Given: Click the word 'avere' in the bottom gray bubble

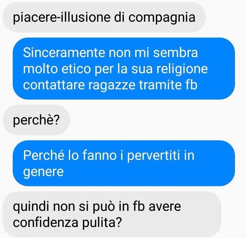Looking at the screenshot, I should [x=165, y=206].
